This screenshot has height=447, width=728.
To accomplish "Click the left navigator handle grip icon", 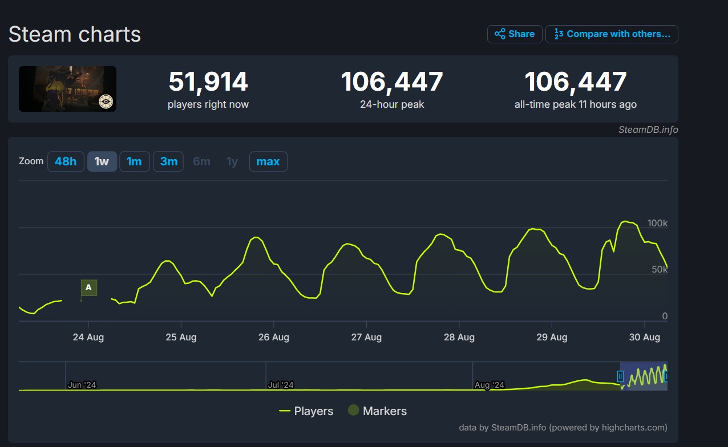I will pos(620,376).
